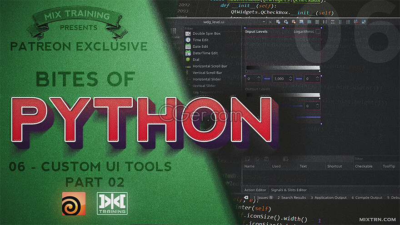Screen dimensions: 400x225
Task: Pick the Date/Time Edit widget
Action: [x=201, y=53]
